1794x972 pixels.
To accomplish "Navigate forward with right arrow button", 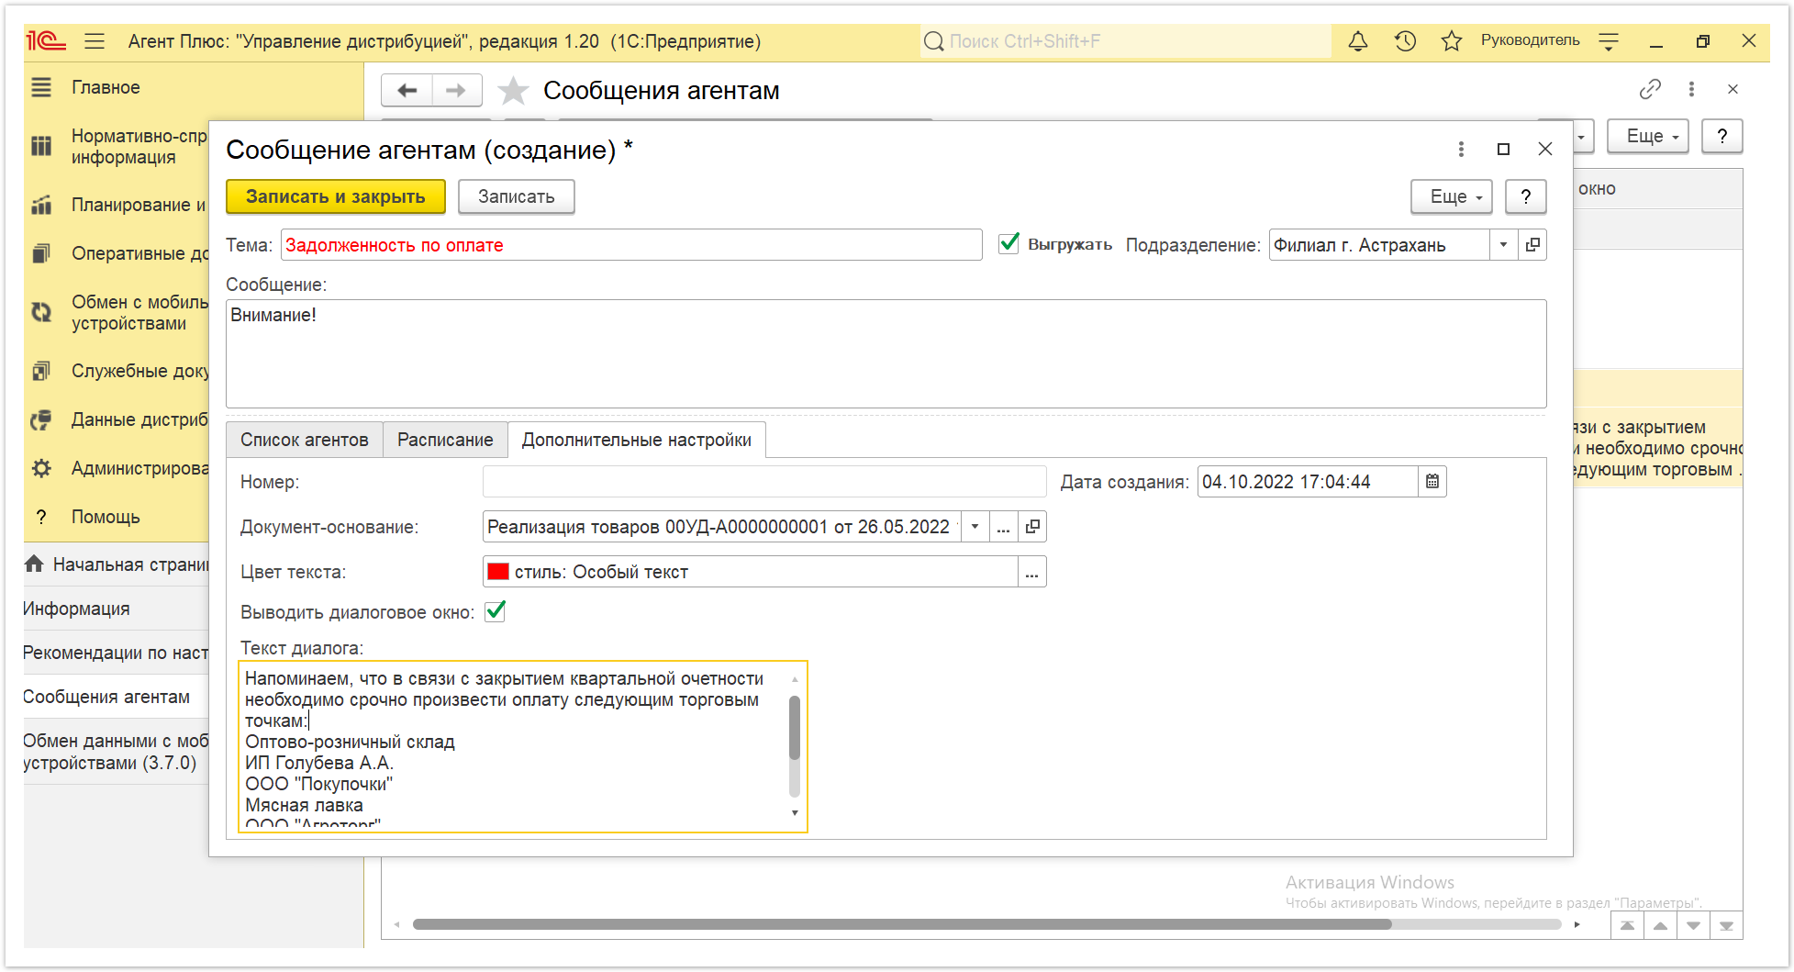I will [x=456, y=90].
